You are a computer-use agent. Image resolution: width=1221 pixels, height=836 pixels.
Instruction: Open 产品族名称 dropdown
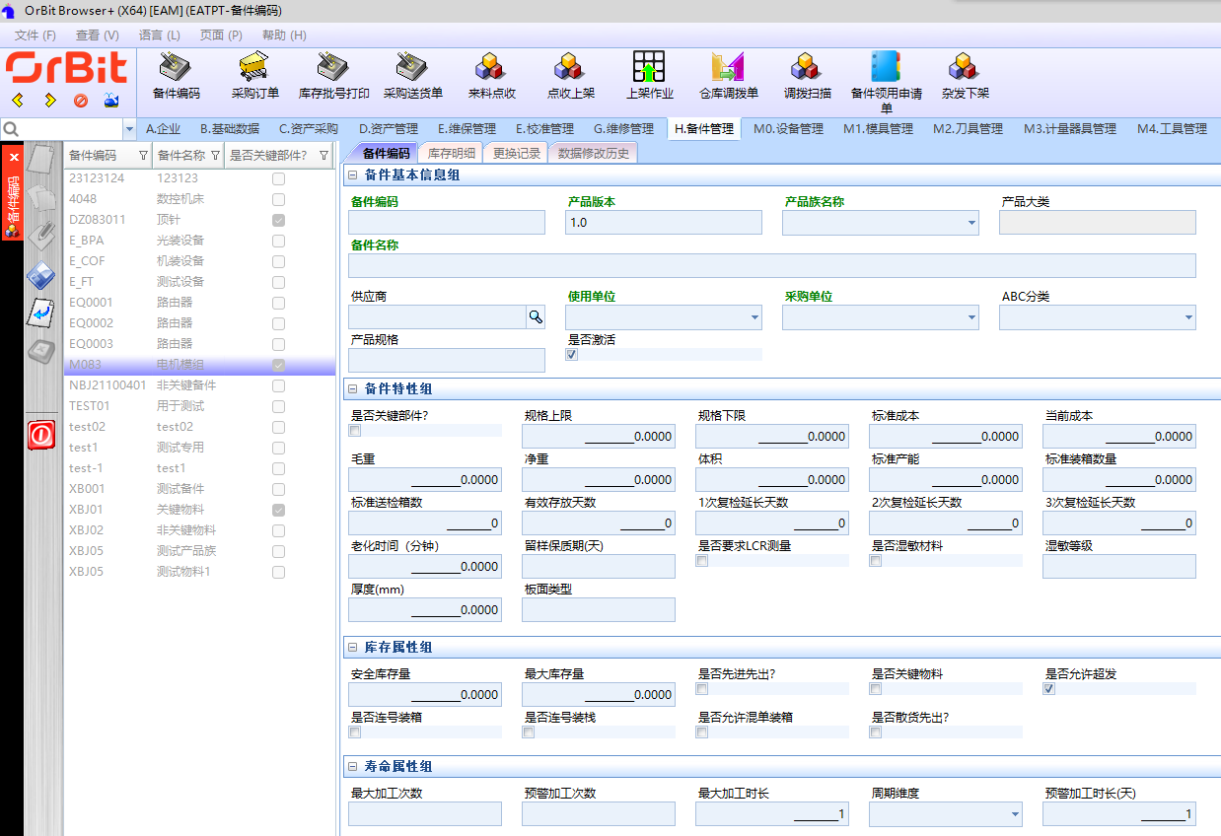click(x=971, y=223)
